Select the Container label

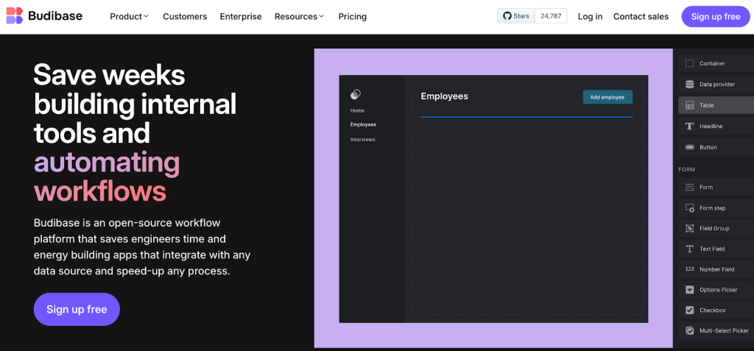[712, 63]
